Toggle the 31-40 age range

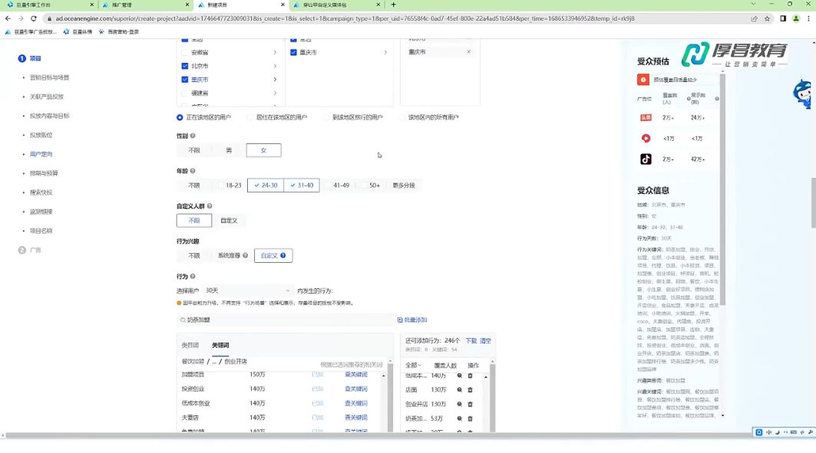click(x=302, y=185)
